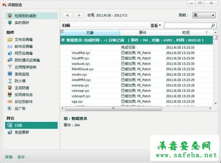This screenshot has width=221, height=163.
Task: Go to next period with forward arrow
Action: coord(79,15)
